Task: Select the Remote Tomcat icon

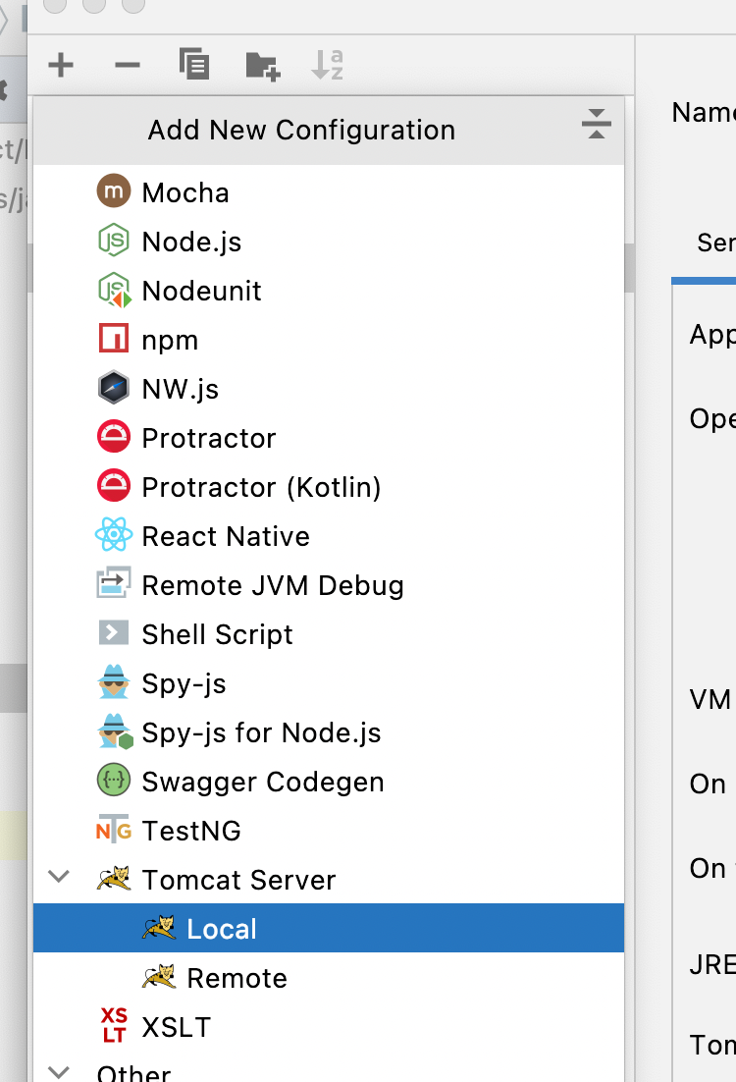Action: [159, 976]
